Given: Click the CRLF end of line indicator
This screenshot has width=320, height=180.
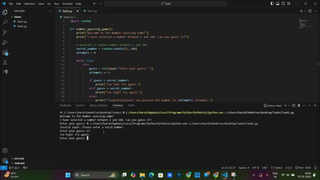Looking at the screenshot, I should point(265,168).
